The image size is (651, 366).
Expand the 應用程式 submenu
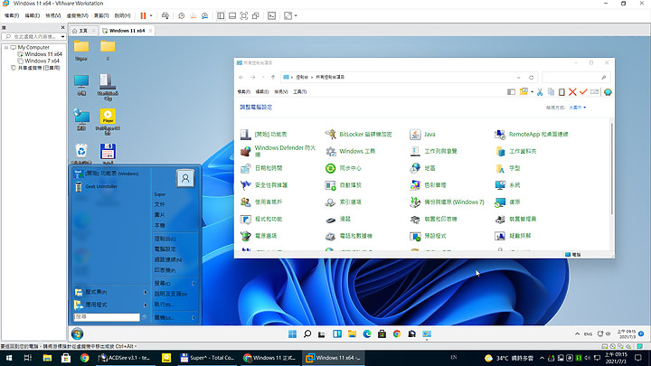tap(111, 305)
